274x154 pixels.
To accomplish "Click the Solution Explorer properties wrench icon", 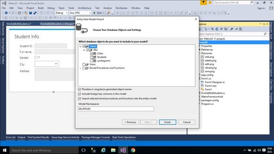I will pos(232,29).
